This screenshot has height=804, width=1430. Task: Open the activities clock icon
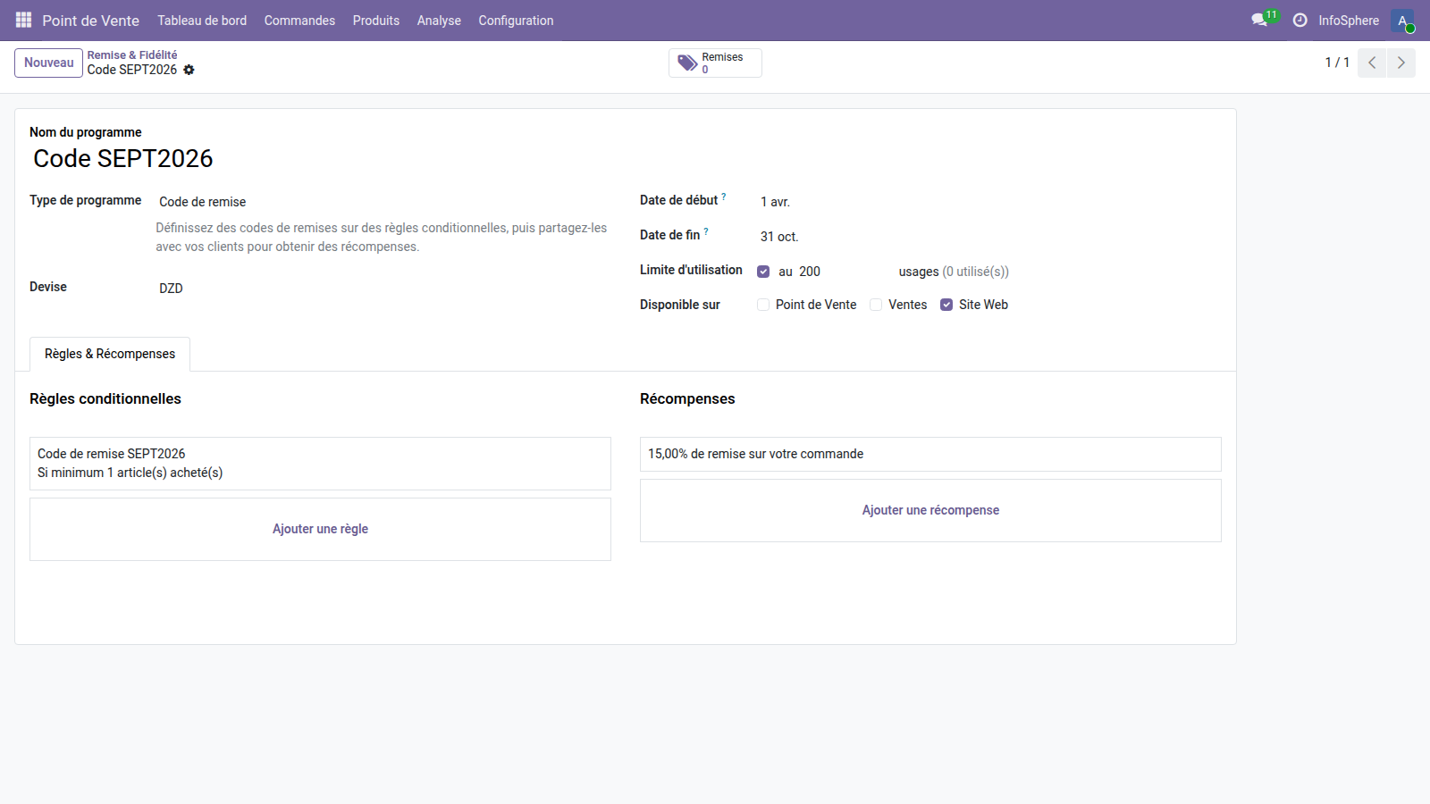(1300, 20)
